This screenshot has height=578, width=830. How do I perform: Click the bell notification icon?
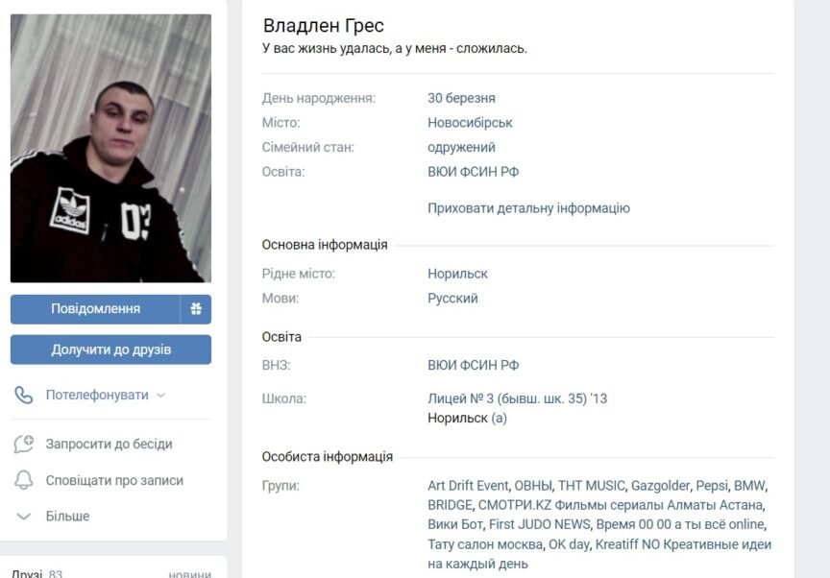coord(24,480)
